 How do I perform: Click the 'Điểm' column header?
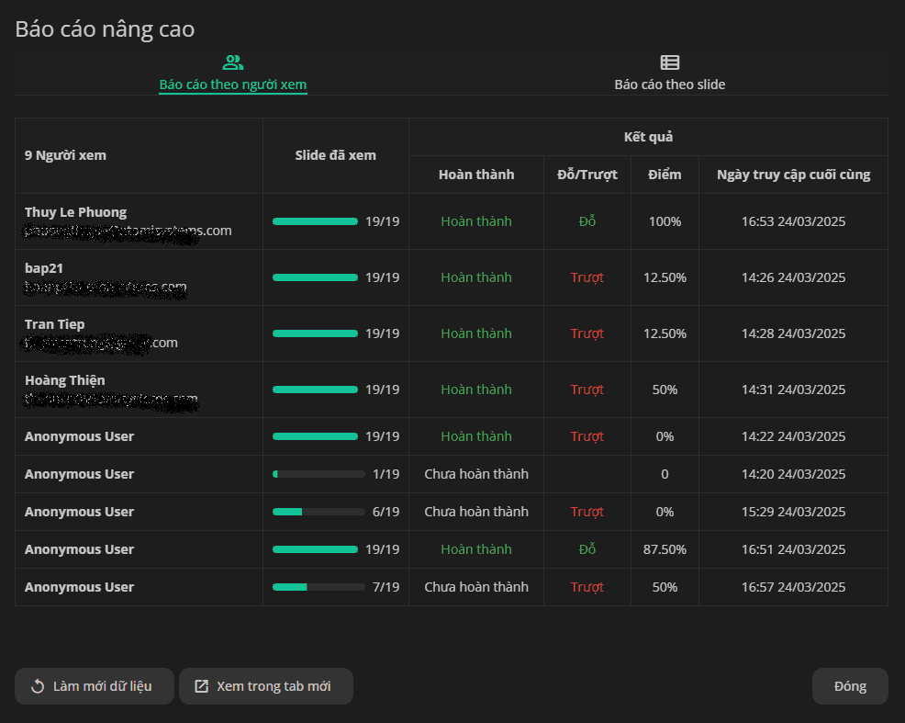coord(665,175)
